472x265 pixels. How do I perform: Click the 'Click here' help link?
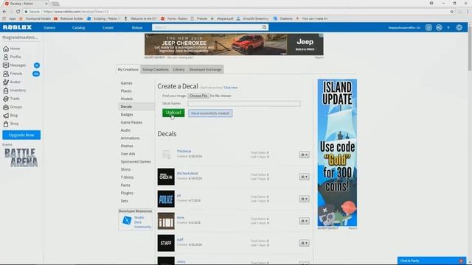(x=231, y=88)
